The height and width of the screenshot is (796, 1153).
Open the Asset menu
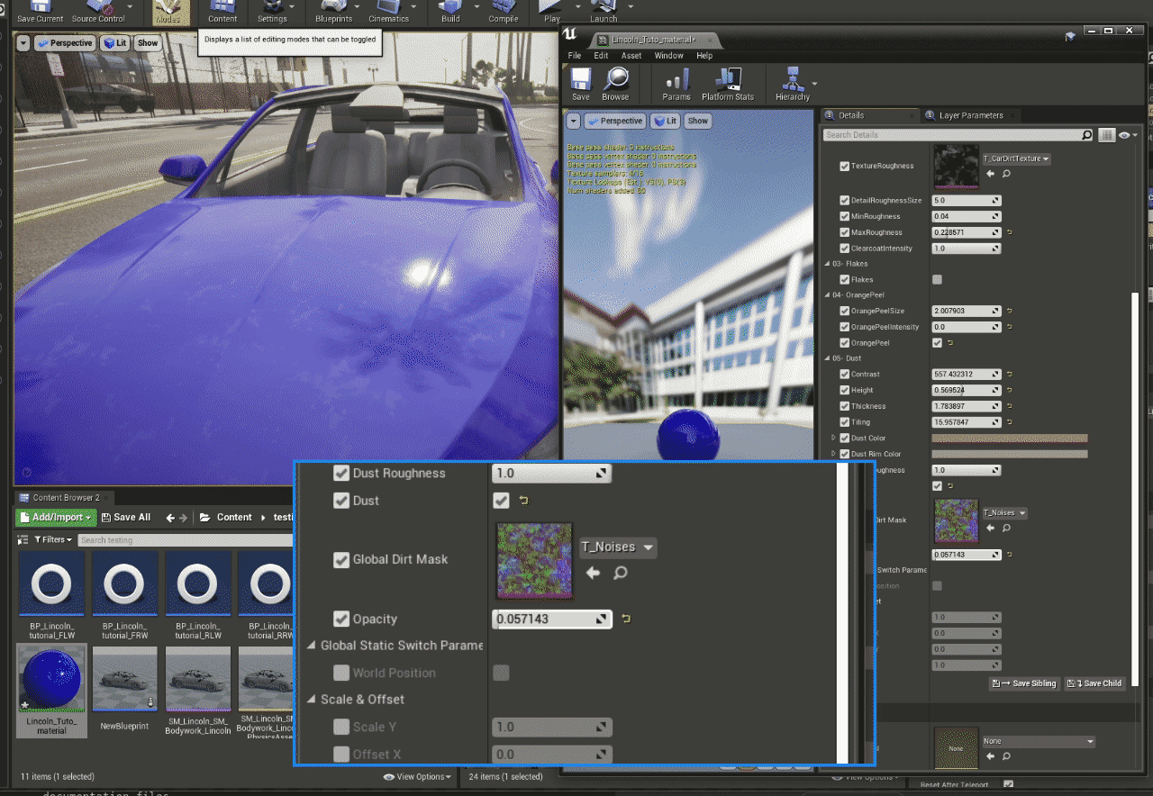631,56
